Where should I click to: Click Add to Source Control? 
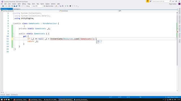pyautogui.click(x=173, y=97)
